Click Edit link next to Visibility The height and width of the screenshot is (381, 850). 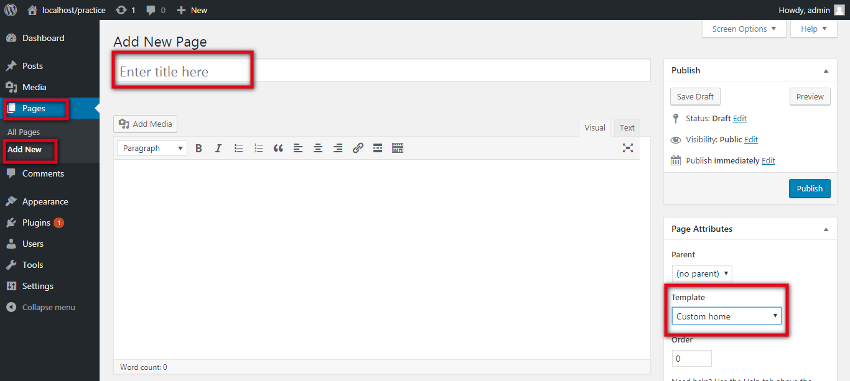pos(751,140)
